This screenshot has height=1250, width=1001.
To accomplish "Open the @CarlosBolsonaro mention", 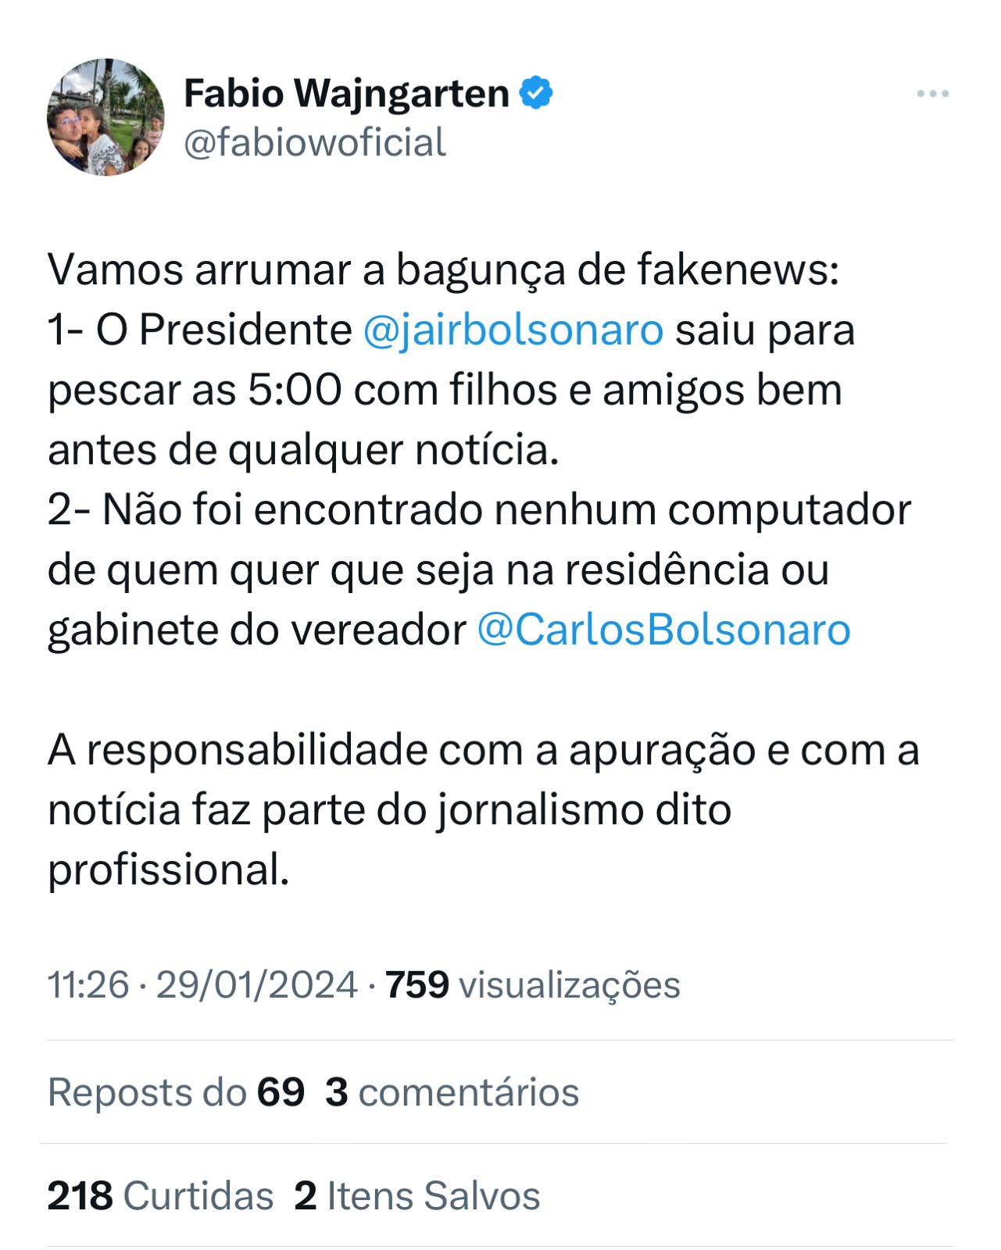I will click(x=663, y=630).
